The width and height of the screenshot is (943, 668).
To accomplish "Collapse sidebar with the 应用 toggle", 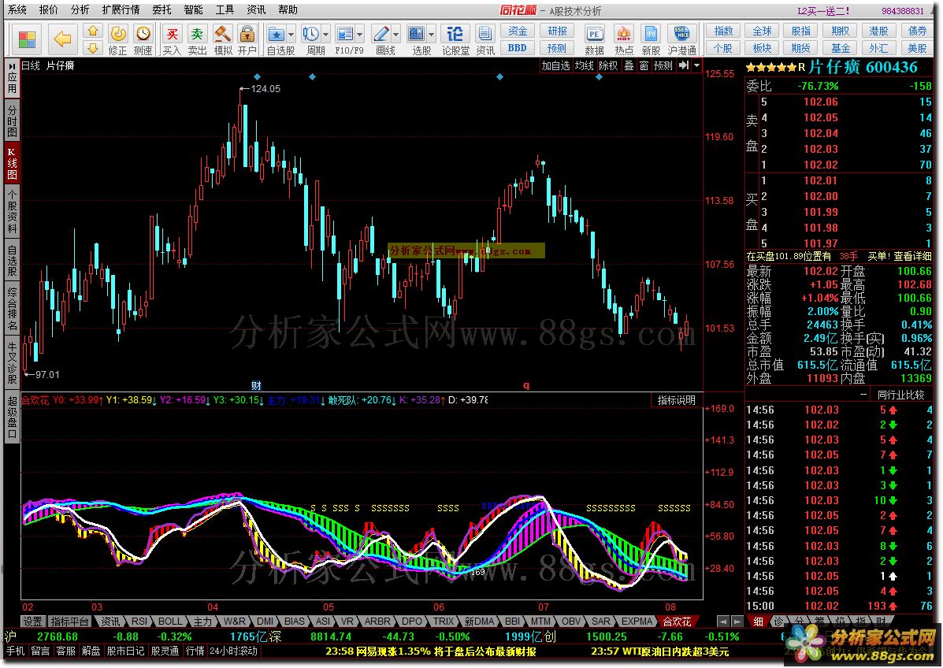I will coord(12,78).
